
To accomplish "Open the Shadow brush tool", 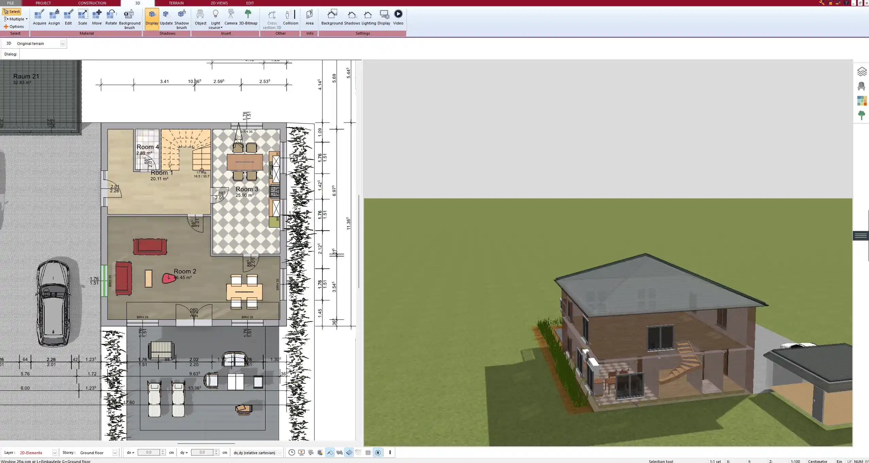I will point(181,17).
